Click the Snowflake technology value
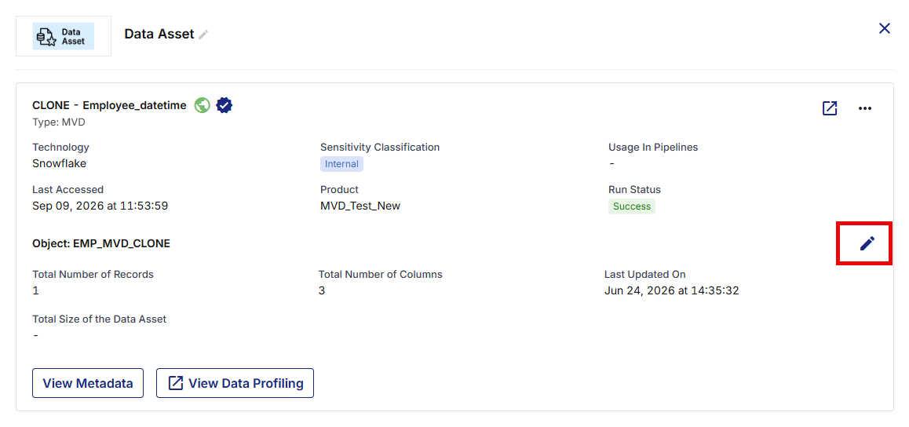Image resolution: width=909 pixels, height=427 pixels. pyautogui.click(x=59, y=163)
